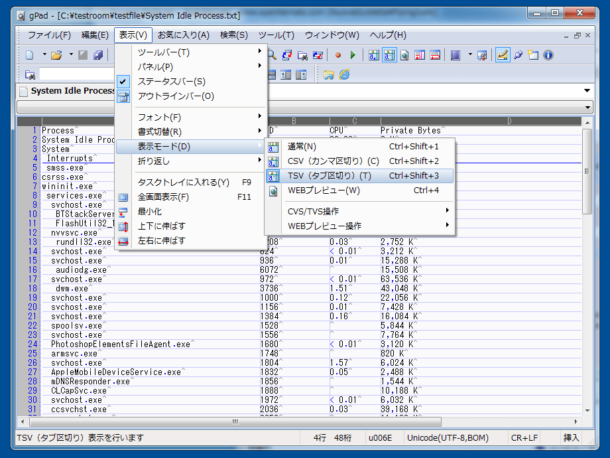Open the dropdown arrow next to New file

click(x=44, y=54)
